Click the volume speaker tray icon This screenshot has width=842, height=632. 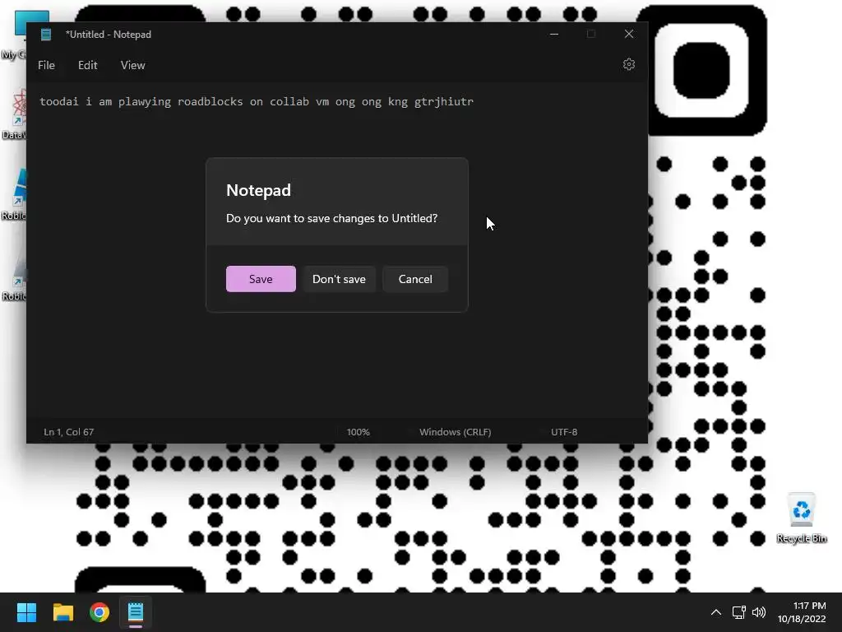[x=759, y=612]
